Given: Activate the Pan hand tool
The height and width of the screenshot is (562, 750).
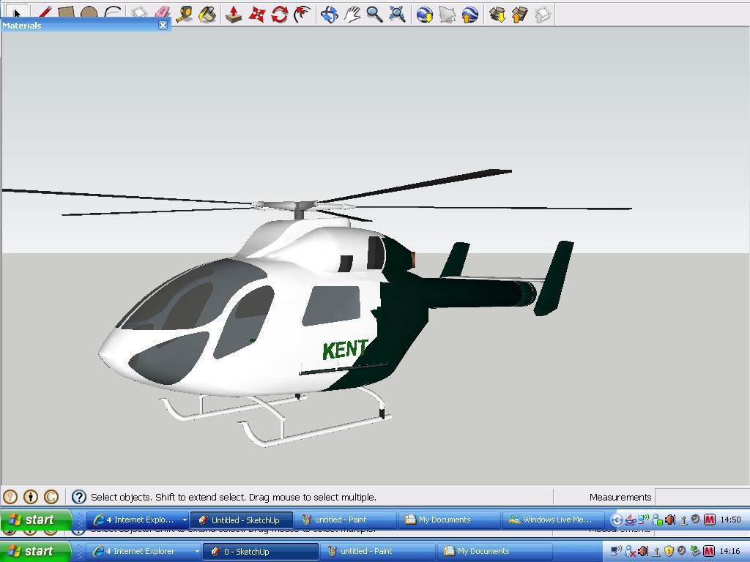Looking at the screenshot, I should (x=352, y=15).
